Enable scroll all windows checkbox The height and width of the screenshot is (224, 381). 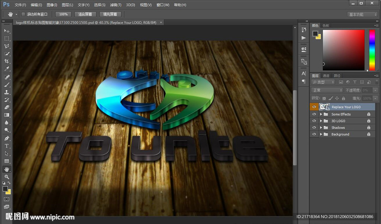[x=23, y=14]
